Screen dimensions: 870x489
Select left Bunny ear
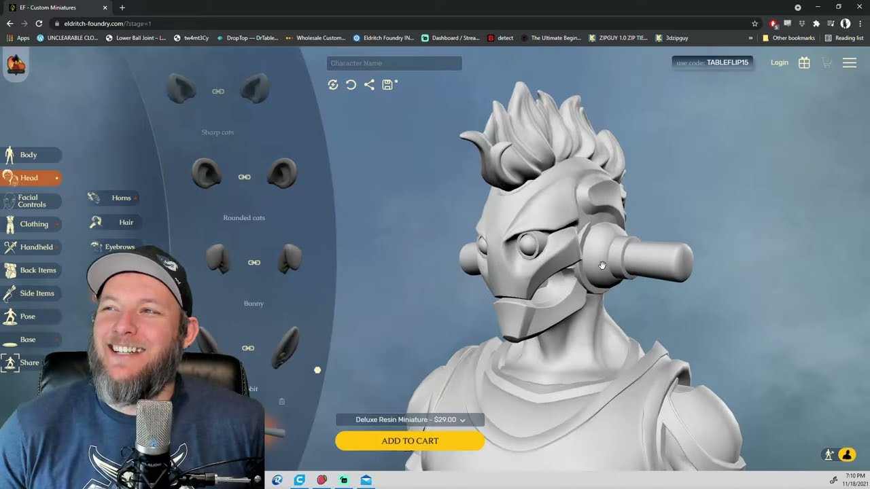[x=218, y=259]
